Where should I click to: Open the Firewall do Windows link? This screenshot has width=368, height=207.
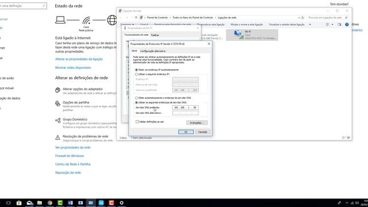70,156
